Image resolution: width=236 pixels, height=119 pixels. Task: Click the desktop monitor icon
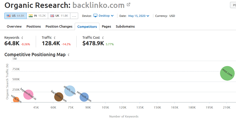pos(95,16)
